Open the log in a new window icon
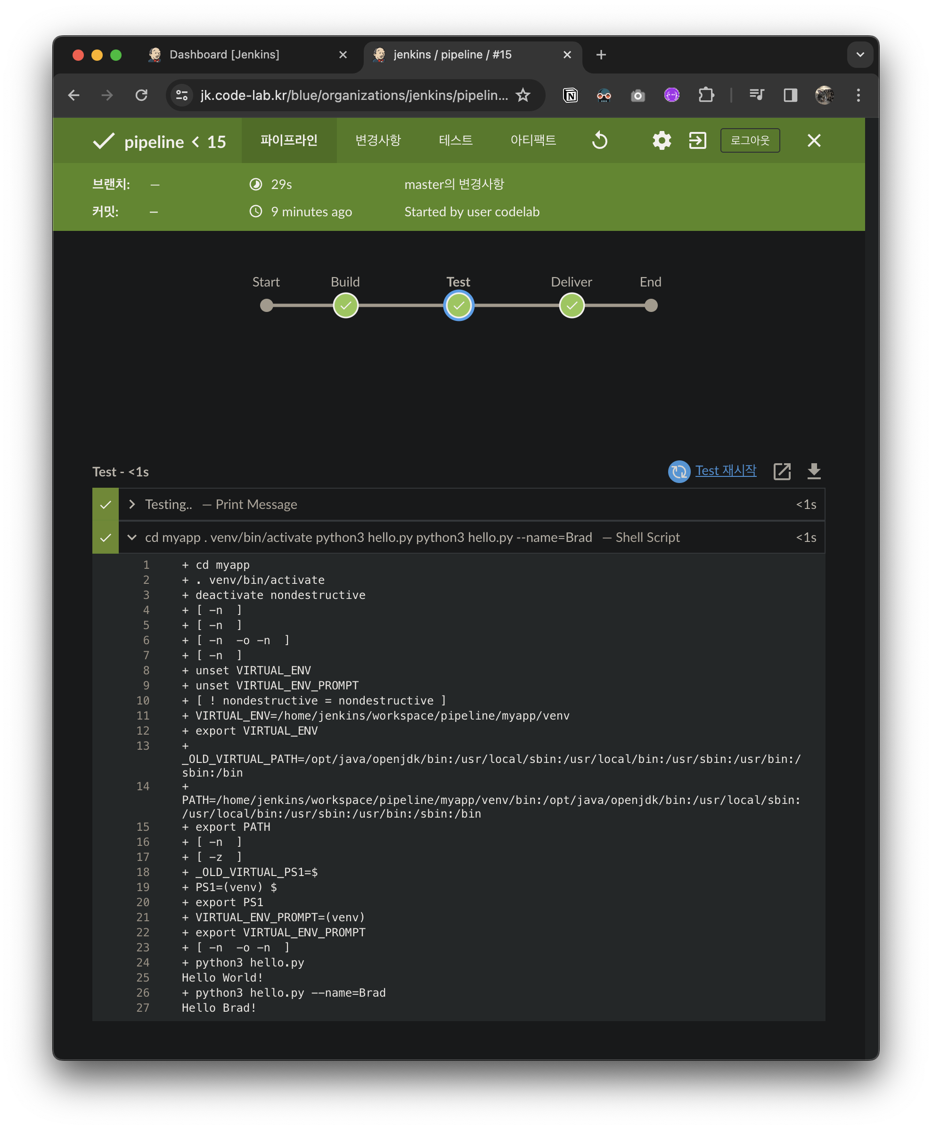The width and height of the screenshot is (932, 1130). (x=782, y=471)
